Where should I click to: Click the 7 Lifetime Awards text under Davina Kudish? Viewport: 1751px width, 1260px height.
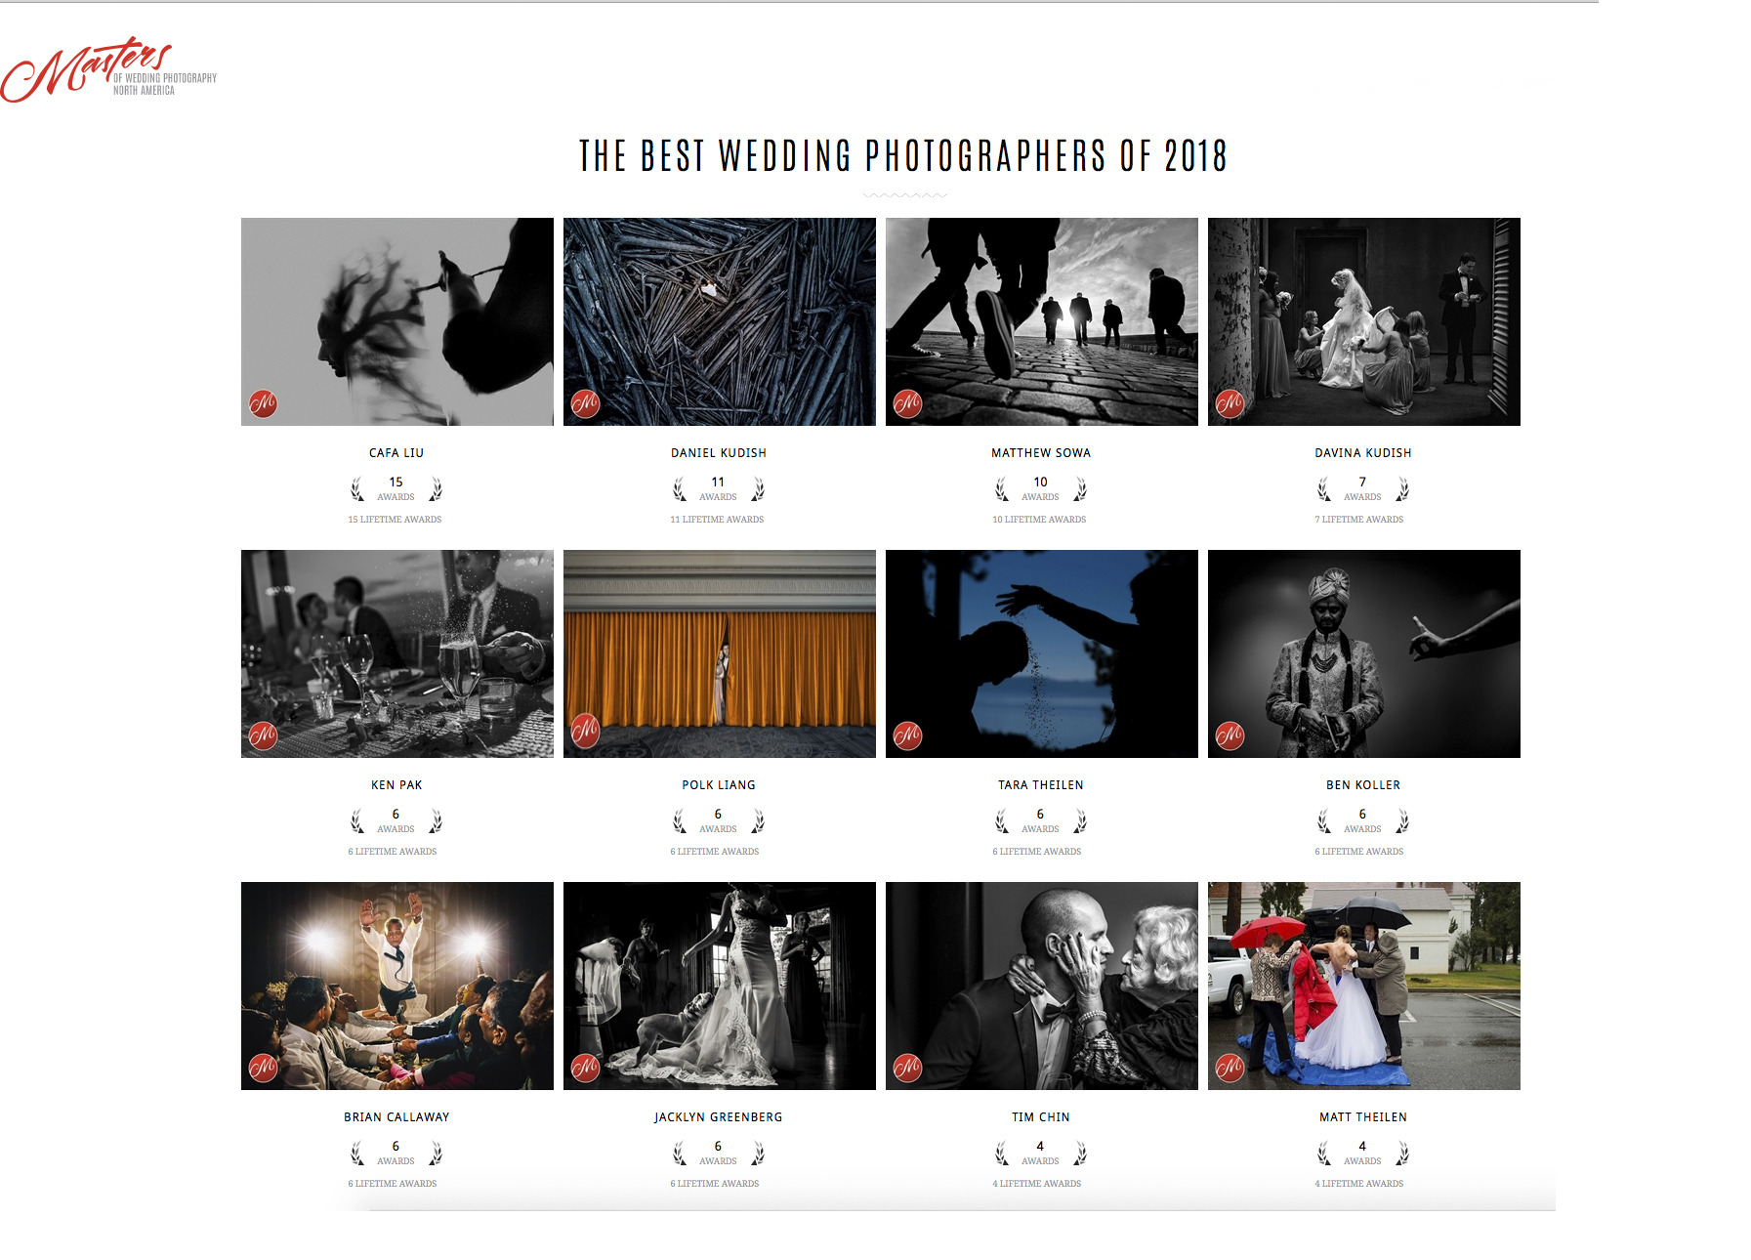click(x=1359, y=520)
